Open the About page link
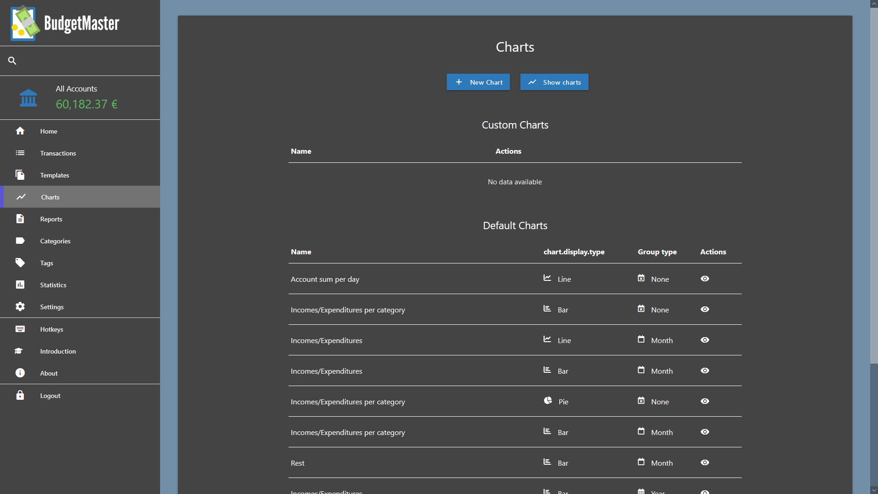Viewport: 878px width, 494px height. 80,373
